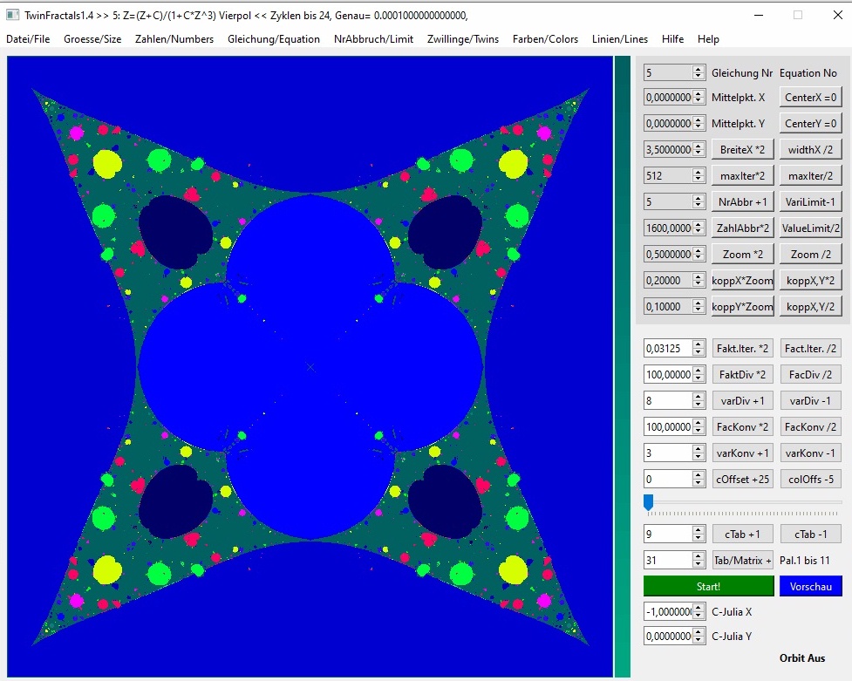
Task: Open the Zwillinge/Twins menu
Action: [x=463, y=39]
